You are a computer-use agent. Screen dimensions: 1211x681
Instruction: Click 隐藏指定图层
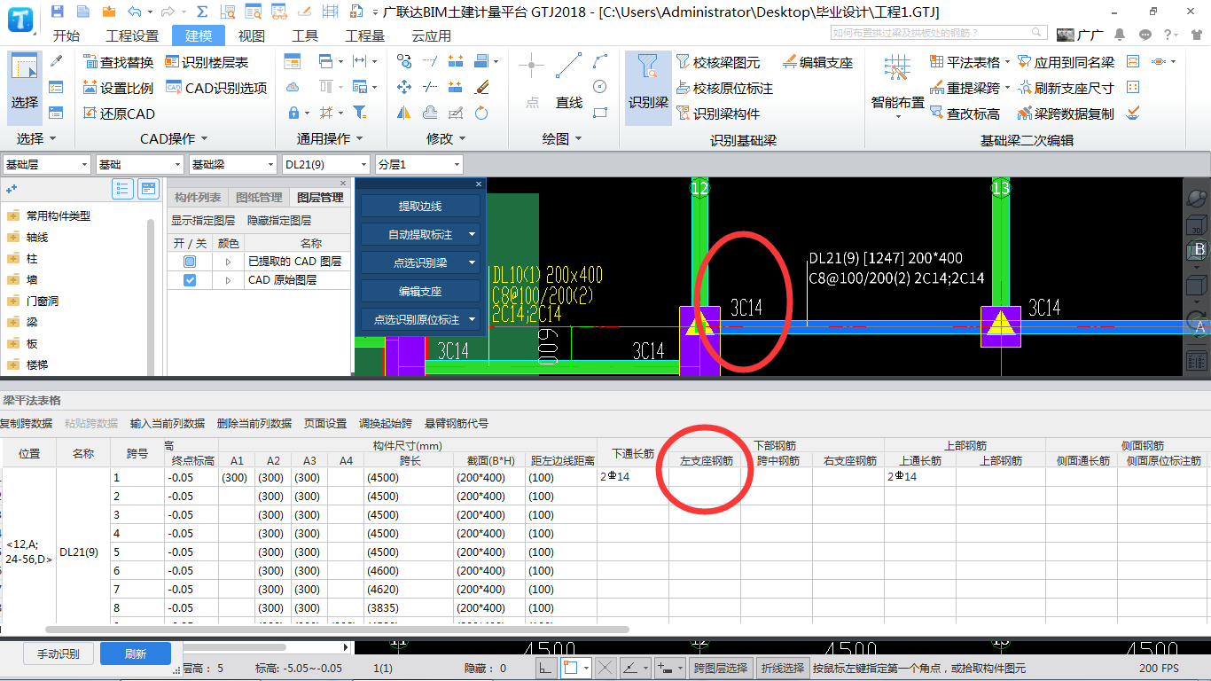pos(279,221)
